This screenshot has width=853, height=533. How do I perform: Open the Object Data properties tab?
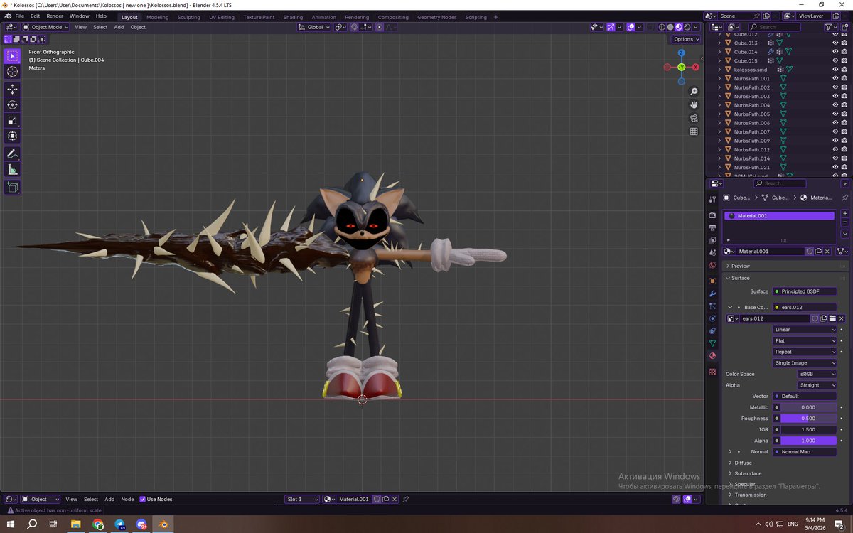point(712,343)
